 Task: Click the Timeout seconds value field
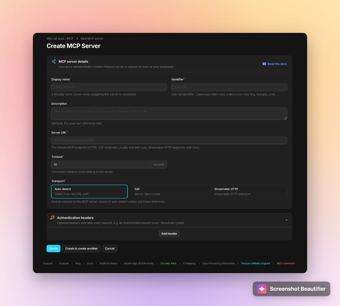click(101, 164)
